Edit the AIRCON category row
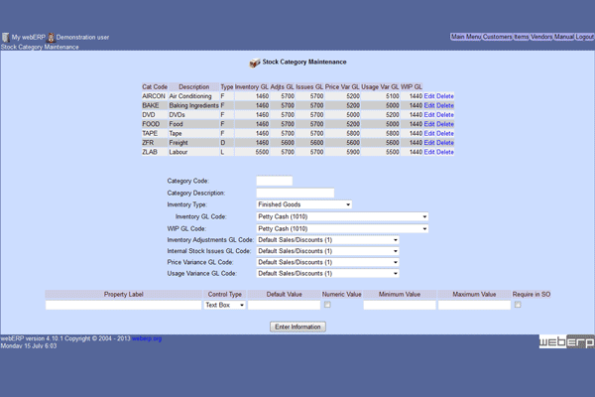This screenshot has height=397, width=595. point(429,96)
